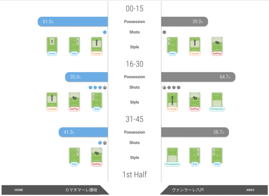
Task: Click the gray away shot dot in 00-15
Action: 164,32
